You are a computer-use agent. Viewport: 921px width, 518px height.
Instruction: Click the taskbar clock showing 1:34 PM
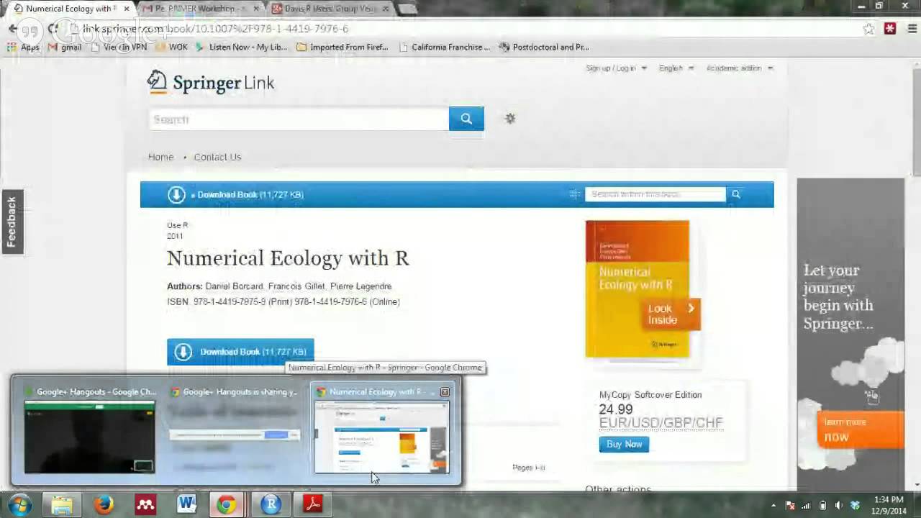[888, 505]
